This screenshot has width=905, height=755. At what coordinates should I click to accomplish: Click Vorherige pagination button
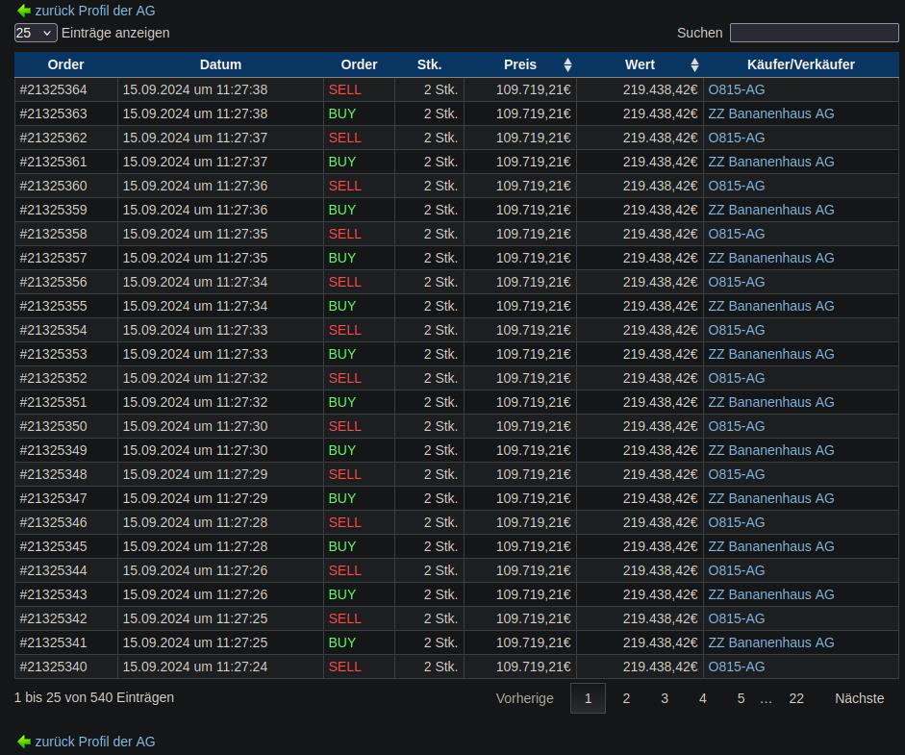(525, 698)
